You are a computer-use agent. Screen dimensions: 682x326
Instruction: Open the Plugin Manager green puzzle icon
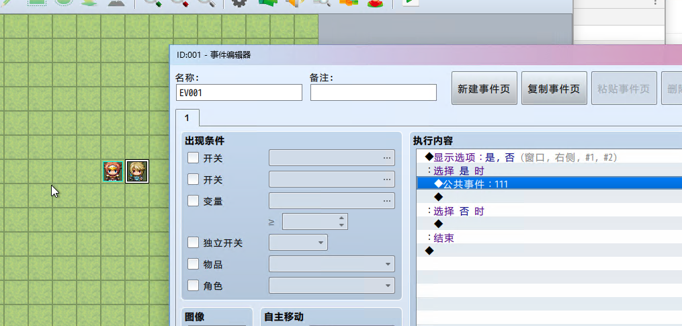click(x=268, y=3)
